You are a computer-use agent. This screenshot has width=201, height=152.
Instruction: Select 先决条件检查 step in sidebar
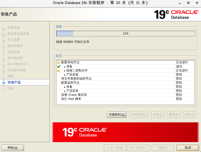coord(17,70)
